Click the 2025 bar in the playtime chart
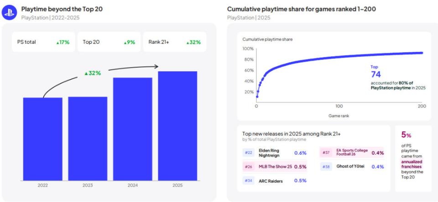The image size is (438, 202). click(177, 126)
